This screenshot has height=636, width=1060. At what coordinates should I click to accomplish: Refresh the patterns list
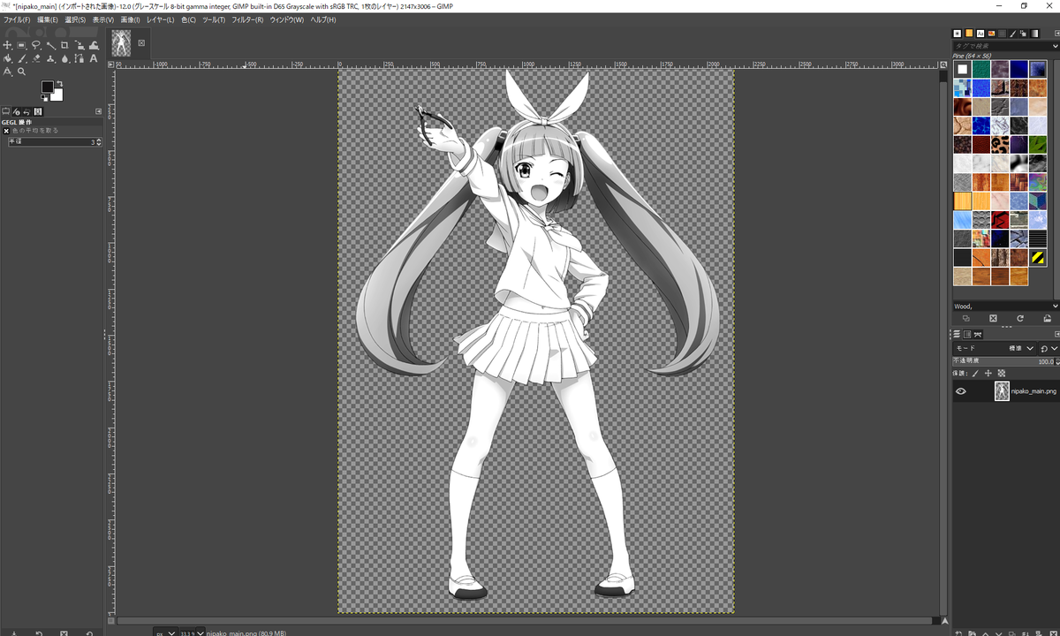[x=1020, y=318]
